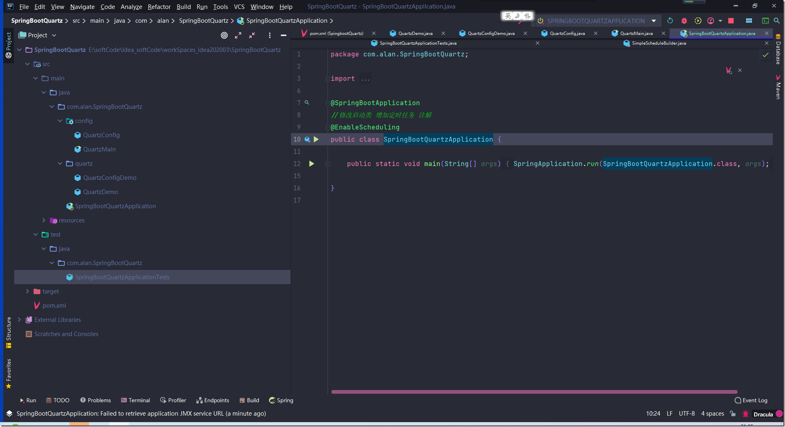Viewport: 785px width, 427px height.
Task: Click the Spring gutter icon on line 10
Action: tap(308, 139)
